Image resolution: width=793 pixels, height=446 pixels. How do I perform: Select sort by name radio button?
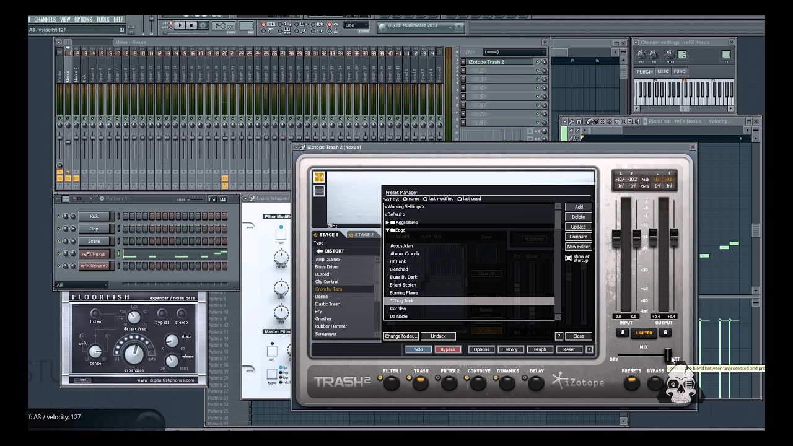(406, 199)
